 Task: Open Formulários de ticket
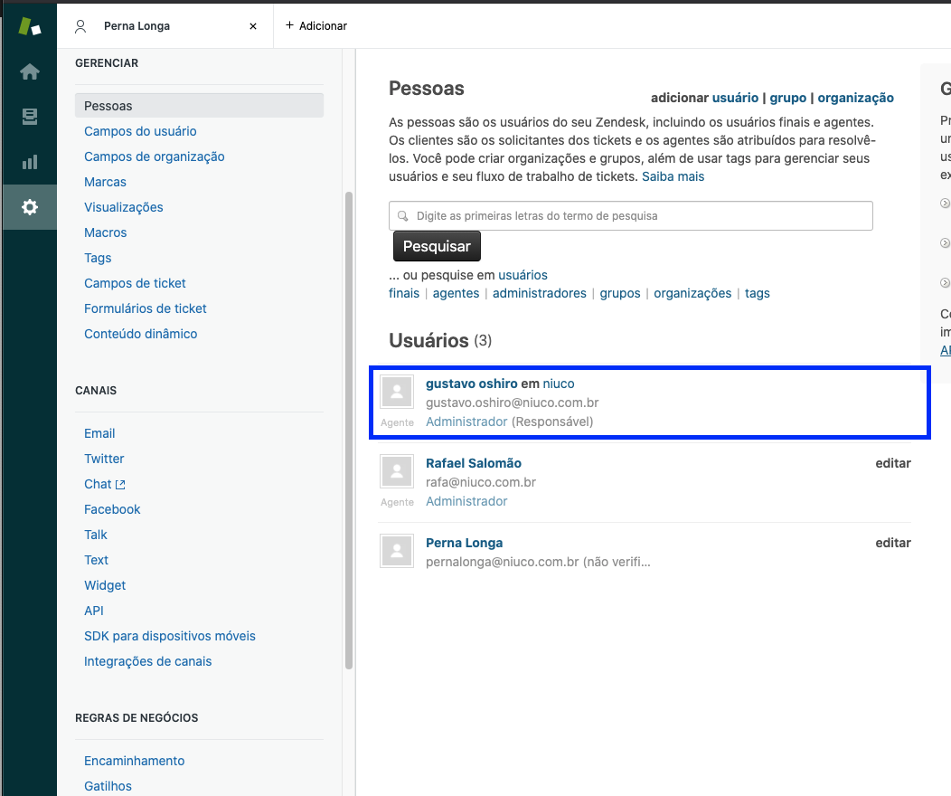point(145,308)
